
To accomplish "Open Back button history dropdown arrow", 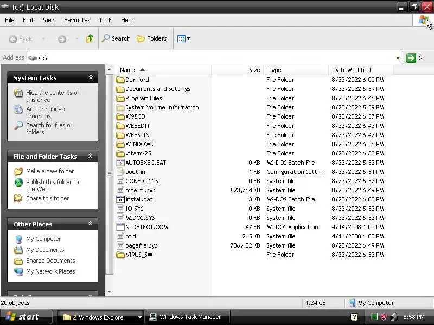I will (x=43, y=39).
